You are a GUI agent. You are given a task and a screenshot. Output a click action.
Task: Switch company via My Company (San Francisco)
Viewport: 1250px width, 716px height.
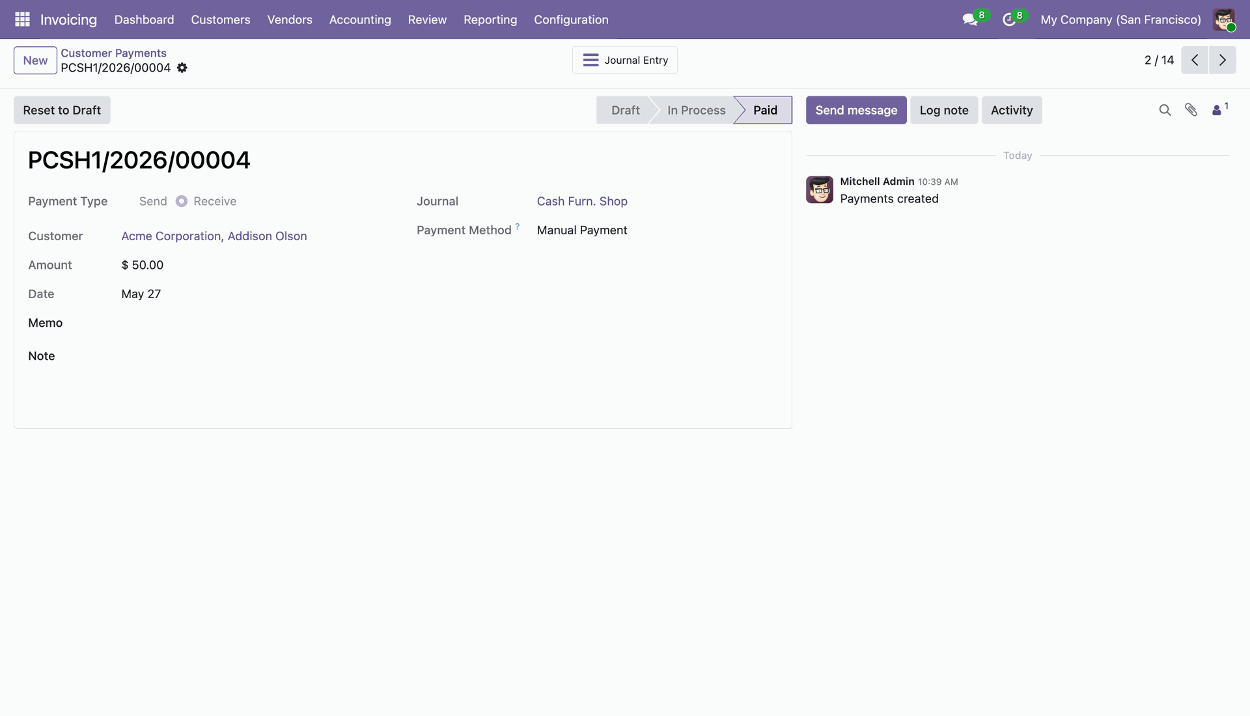click(x=1120, y=20)
